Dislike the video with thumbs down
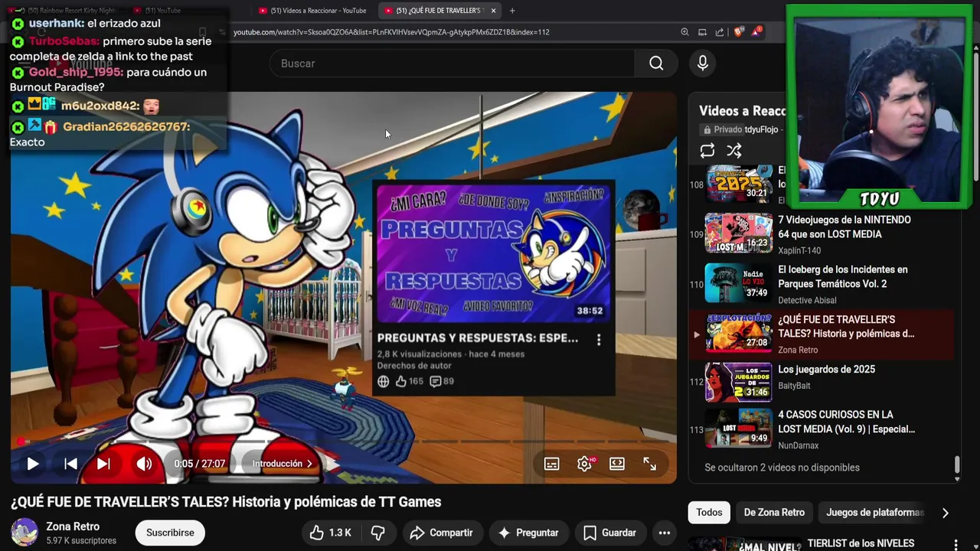The image size is (980, 551). [378, 533]
